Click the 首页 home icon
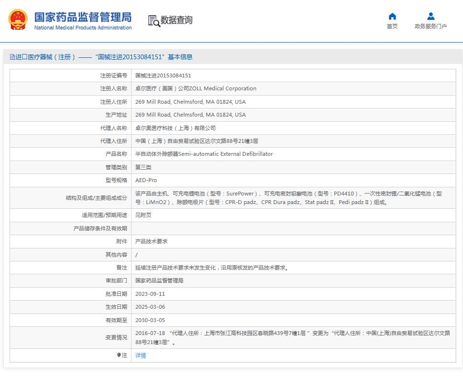The height and width of the screenshot is (378, 463). (392, 16)
